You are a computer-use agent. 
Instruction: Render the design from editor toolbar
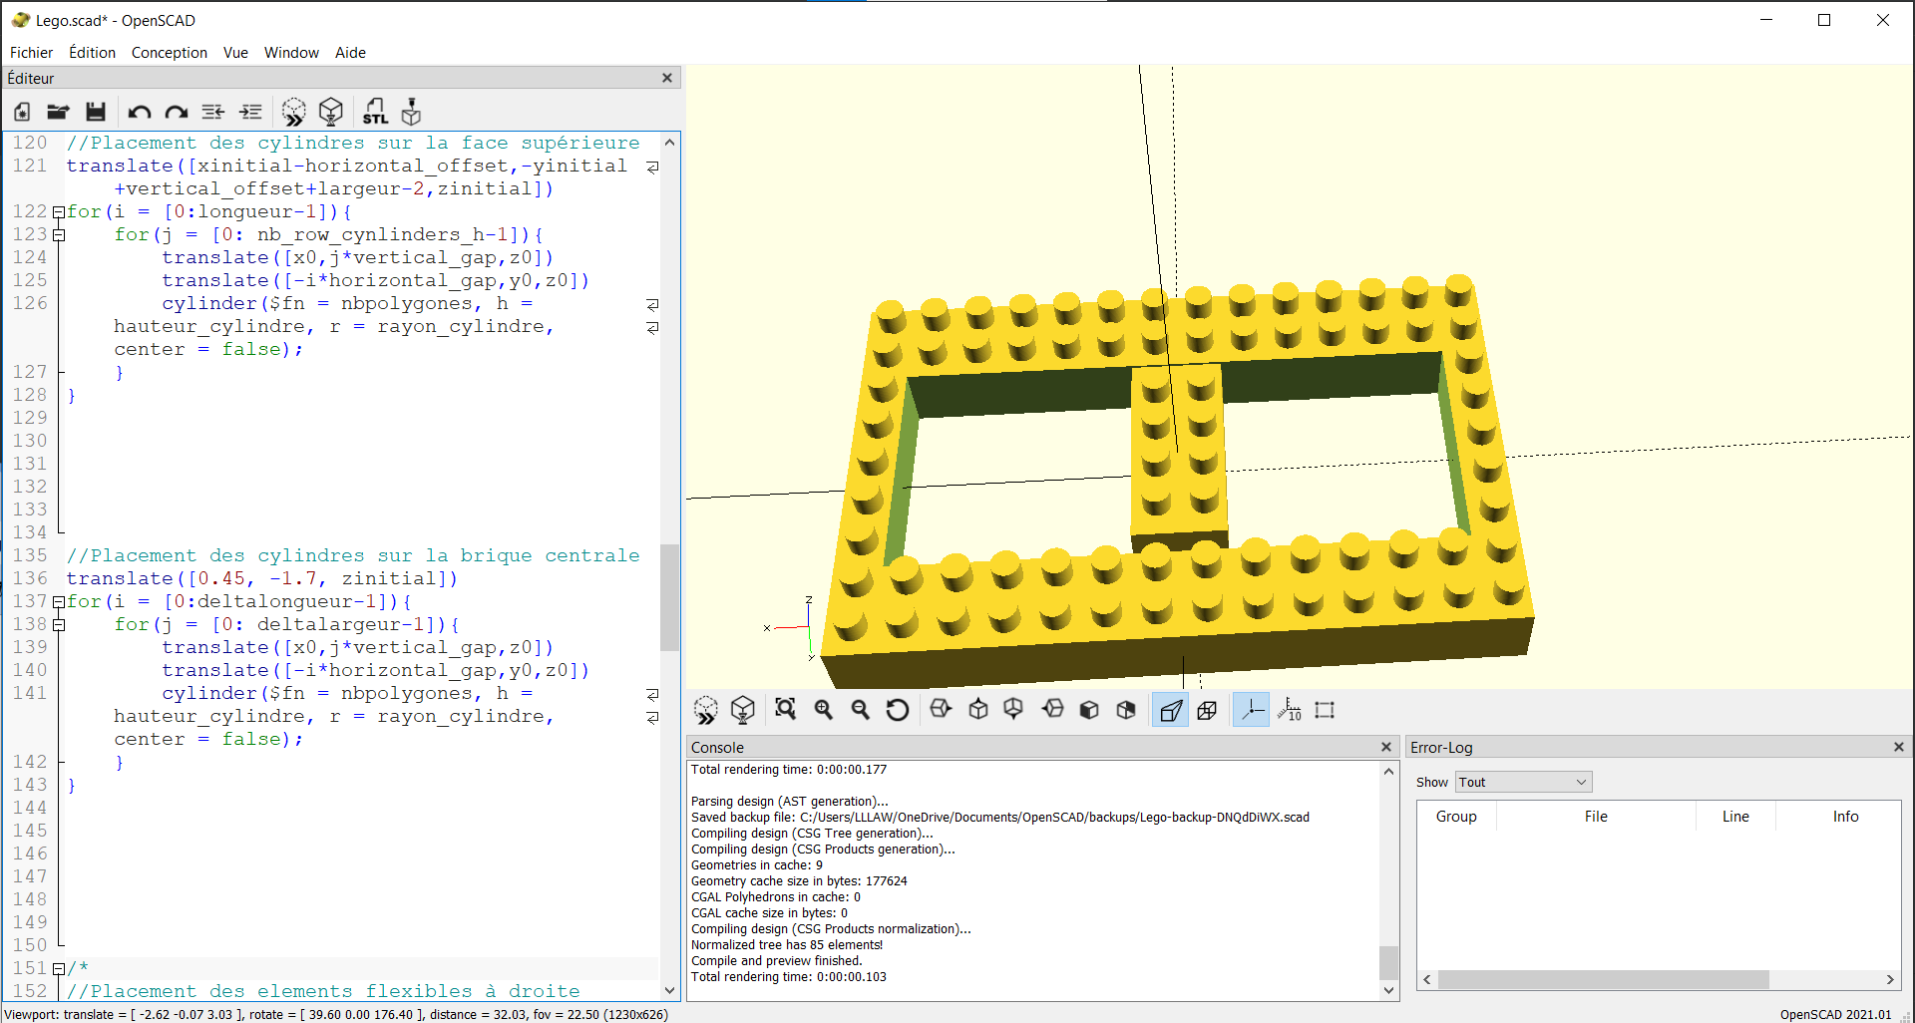[331, 112]
